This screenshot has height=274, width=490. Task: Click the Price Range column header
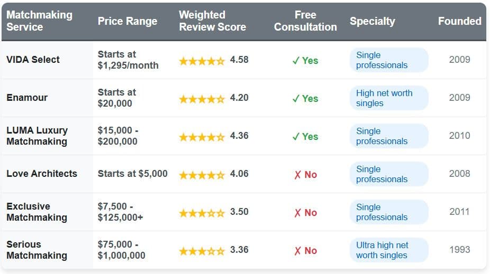coord(128,22)
